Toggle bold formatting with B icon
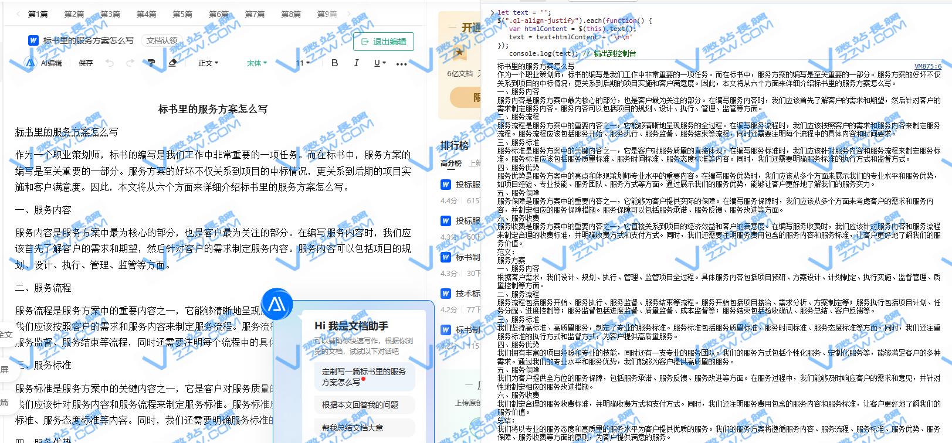This screenshot has height=443, width=952. coord(334,63)
